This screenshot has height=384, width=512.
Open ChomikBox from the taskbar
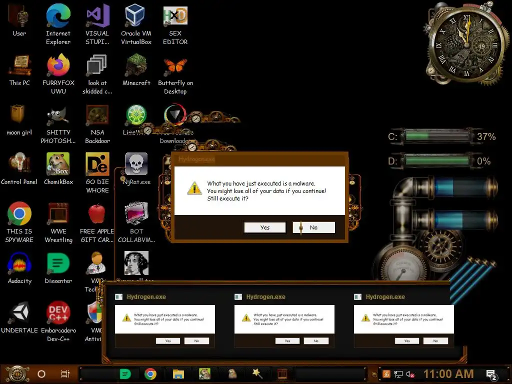pos(204,374)
